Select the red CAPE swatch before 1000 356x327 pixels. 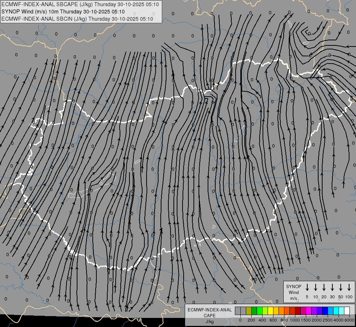[292, 311]
